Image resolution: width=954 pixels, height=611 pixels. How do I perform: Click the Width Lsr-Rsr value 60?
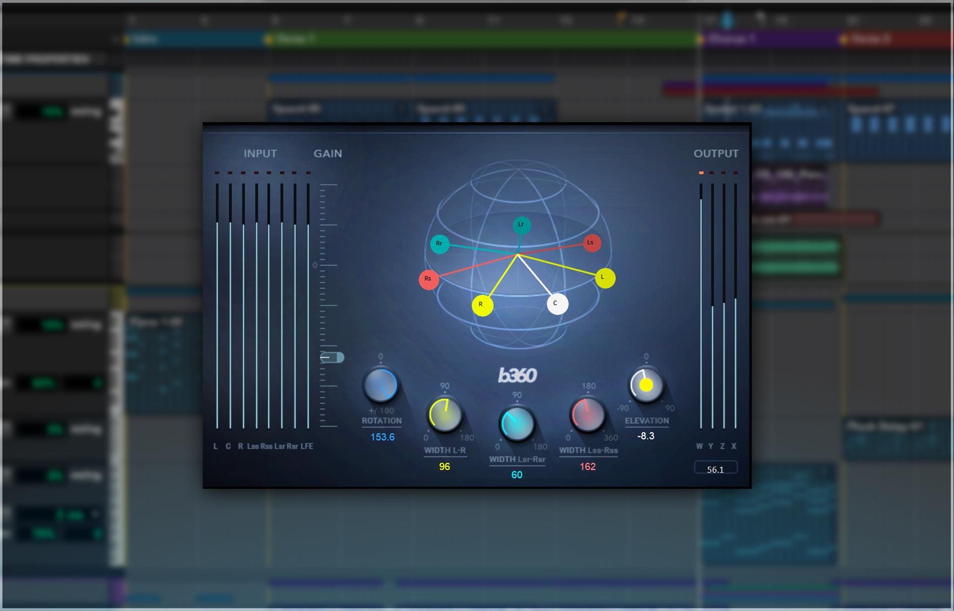coord(517,475)
